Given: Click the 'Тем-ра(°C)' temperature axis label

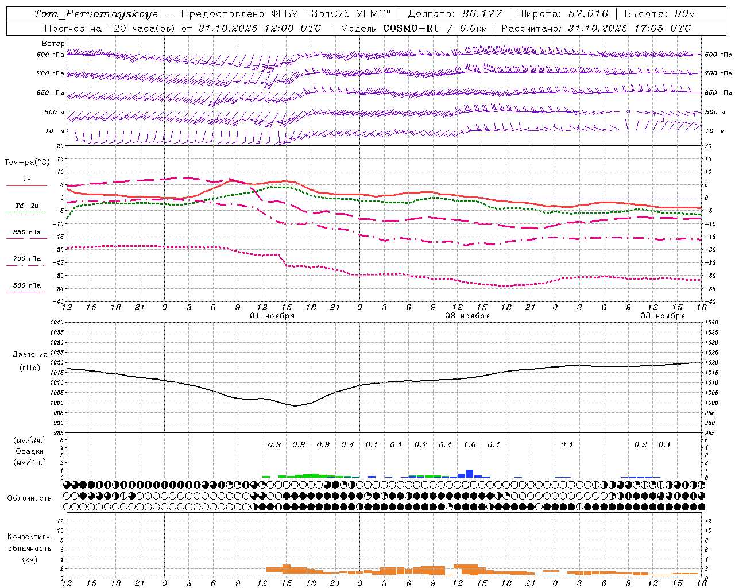Looking at the screenshot, I should tap(27, 163).
